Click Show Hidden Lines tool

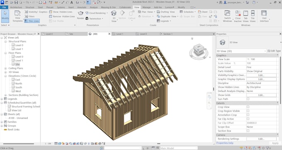[x=61, y=12]
